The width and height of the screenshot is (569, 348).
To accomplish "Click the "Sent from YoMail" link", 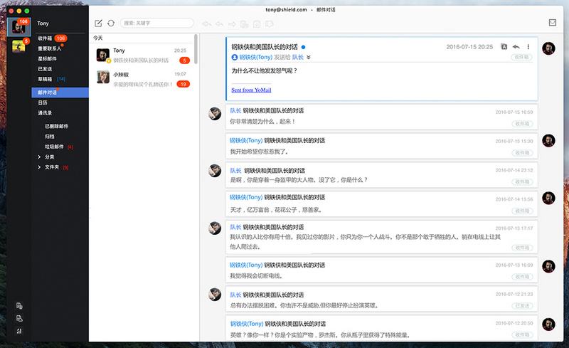I will pyautogui.click(x=252, y=90).
